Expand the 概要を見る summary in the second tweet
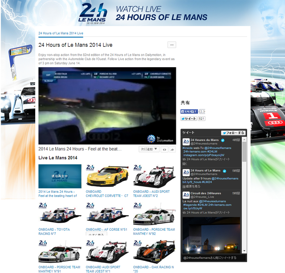Screen dimensions: 285x273 pos(191,187)
